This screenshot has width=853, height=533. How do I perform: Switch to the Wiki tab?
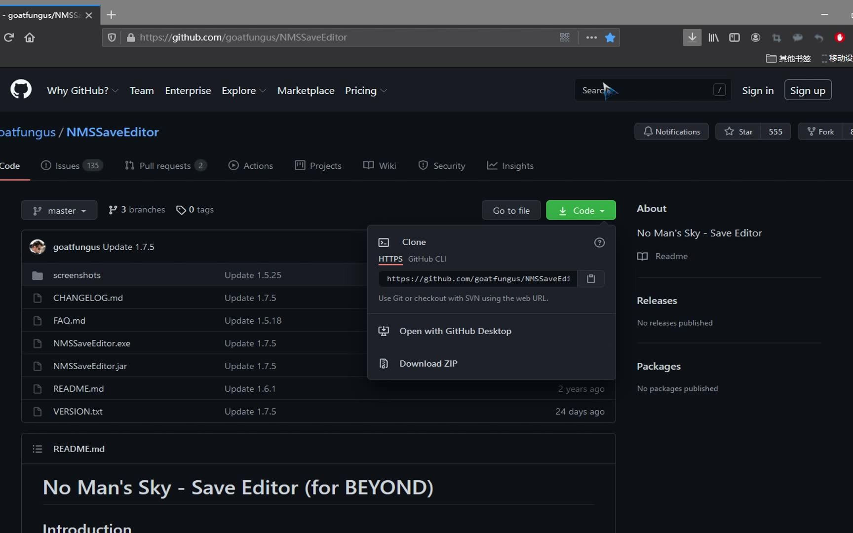click(x=380, y=165)
